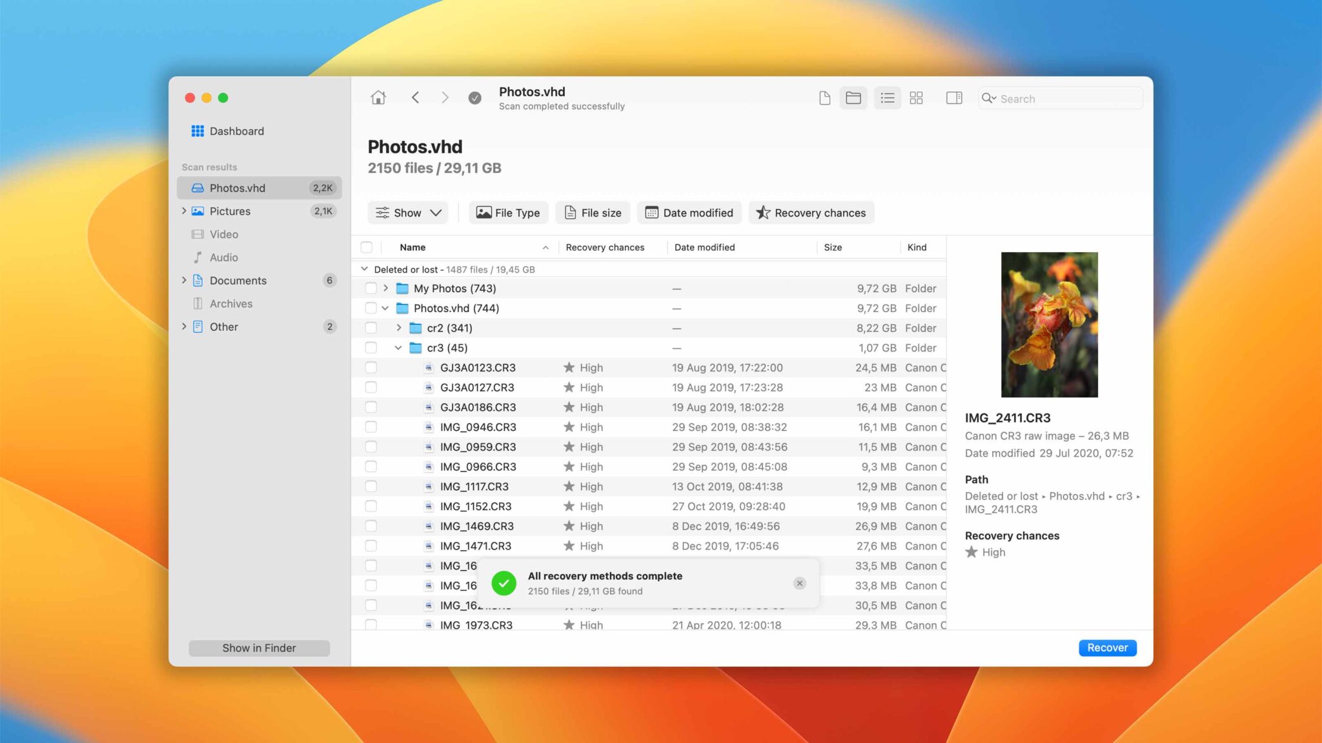Open the Date modified filter
Screen dimensions: 1322x743
tap(689, 212)
